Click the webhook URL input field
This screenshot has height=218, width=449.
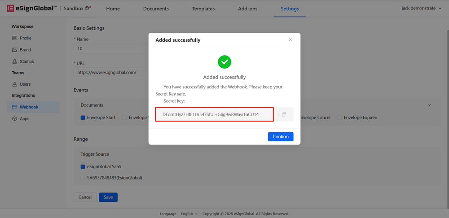click(112, 72)
